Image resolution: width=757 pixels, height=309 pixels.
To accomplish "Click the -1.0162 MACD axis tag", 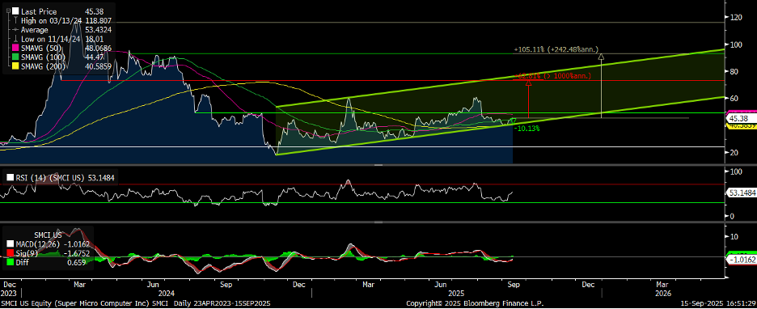I will [x=741, y=260].
